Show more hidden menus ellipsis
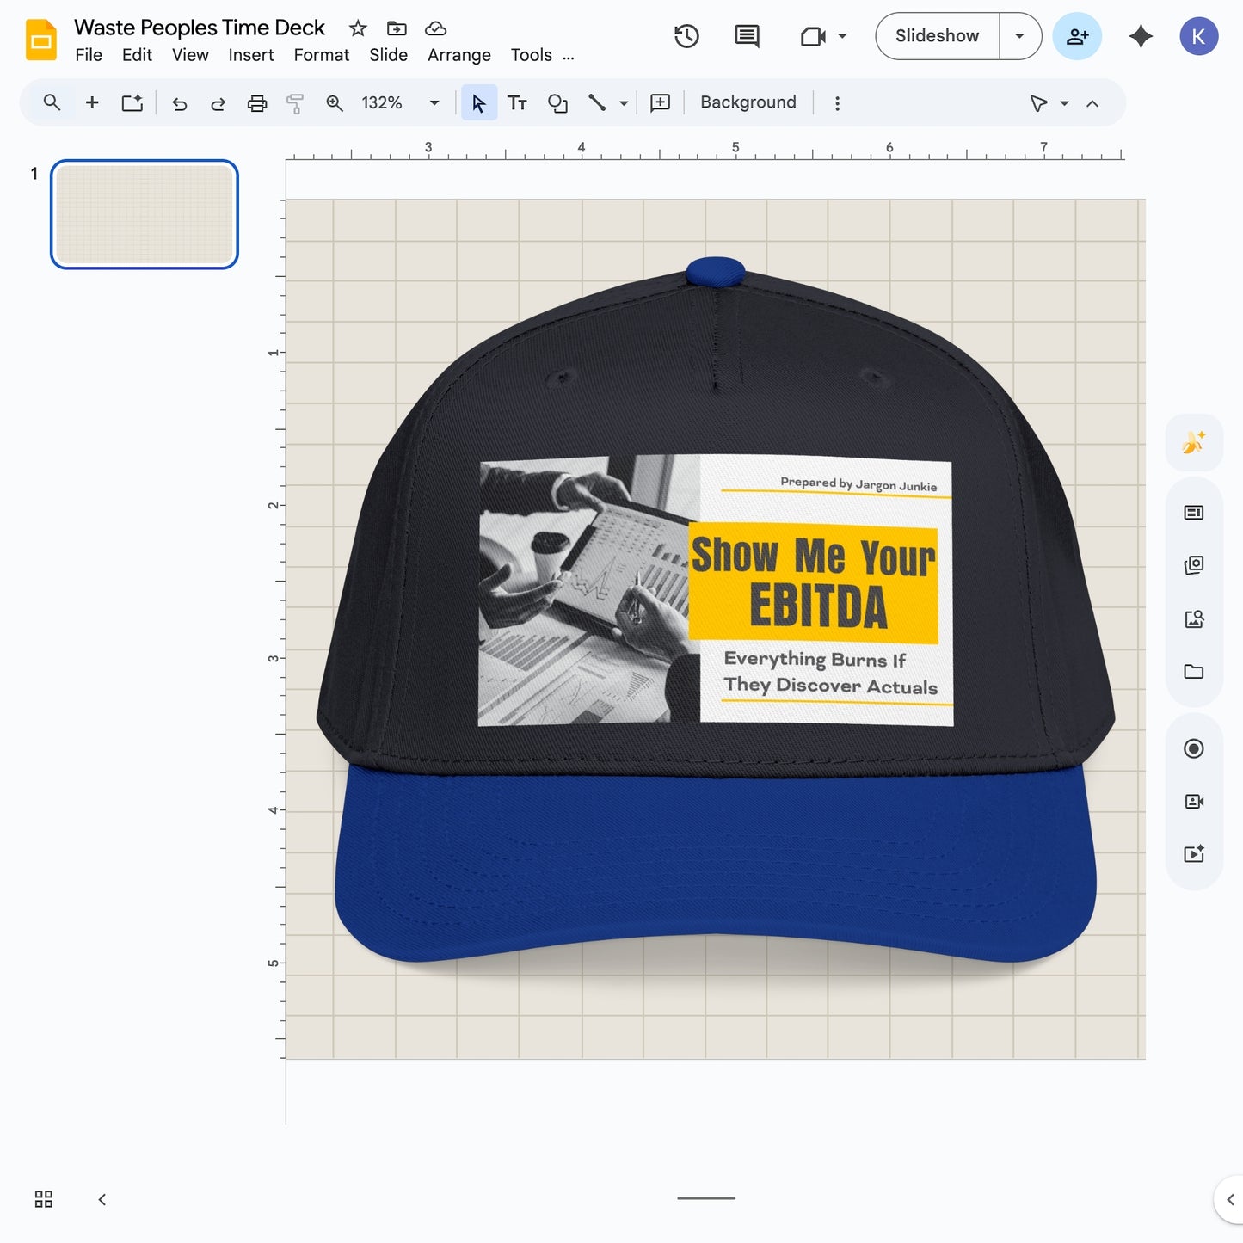1243x1243 pixels. [569, 57]
